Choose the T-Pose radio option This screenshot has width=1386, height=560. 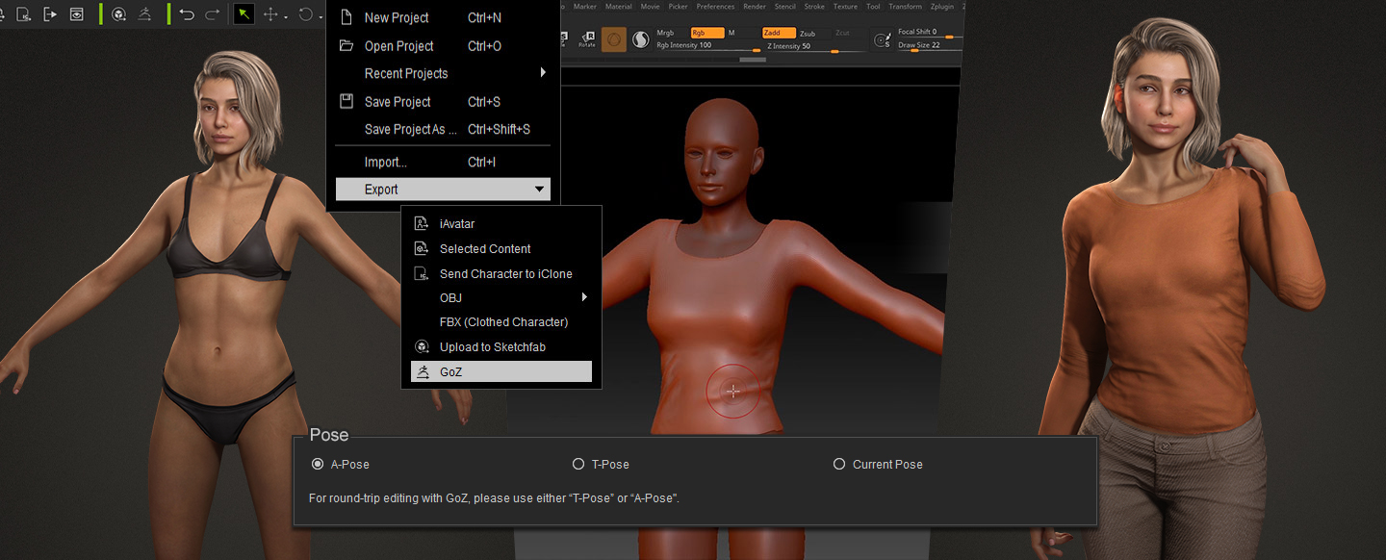click(578, 464)
